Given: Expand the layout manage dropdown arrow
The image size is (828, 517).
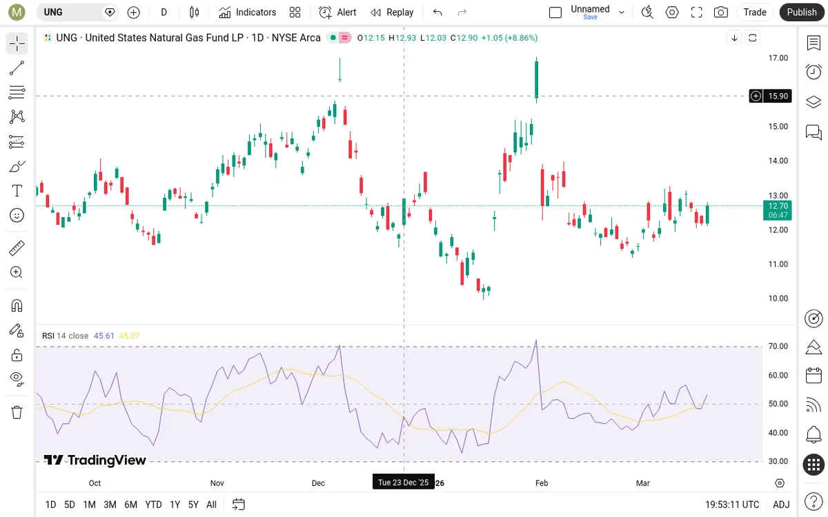Looking at the screenshot, I should pyautogui.click(x=622, y=12).
